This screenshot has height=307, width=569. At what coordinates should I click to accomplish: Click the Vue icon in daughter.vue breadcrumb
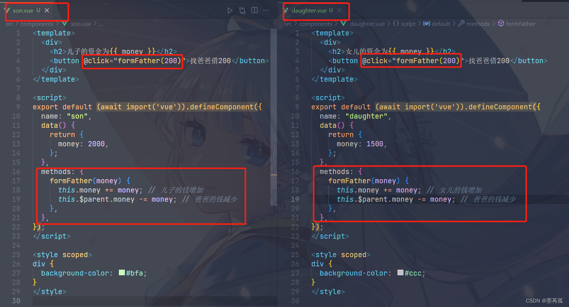[x=343, y=24]
